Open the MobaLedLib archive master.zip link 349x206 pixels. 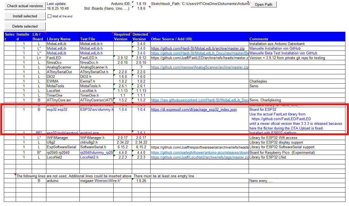tap(198, 49)
